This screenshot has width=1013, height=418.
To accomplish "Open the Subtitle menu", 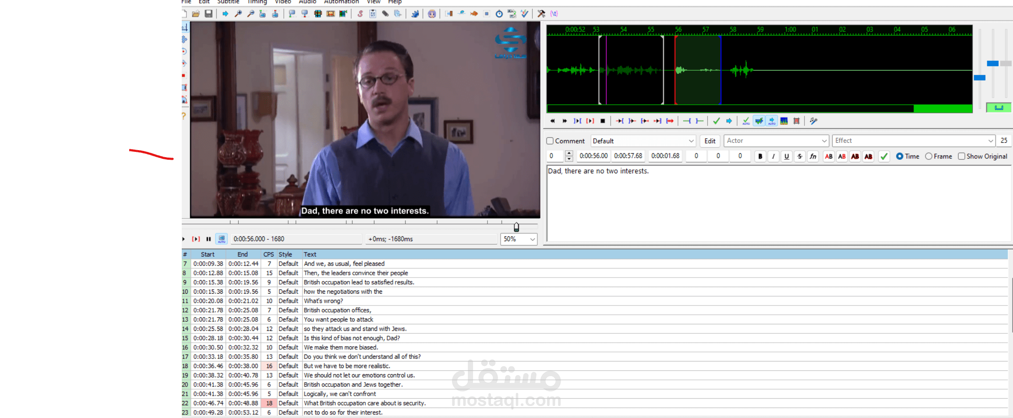I will (x=228, y=2).
